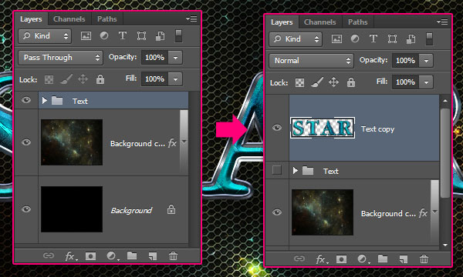Image resolution: width=463 pixels, height=277 pixels.
Task: Switch to Channels tab in right panel
Action: [x=319, y=22]
